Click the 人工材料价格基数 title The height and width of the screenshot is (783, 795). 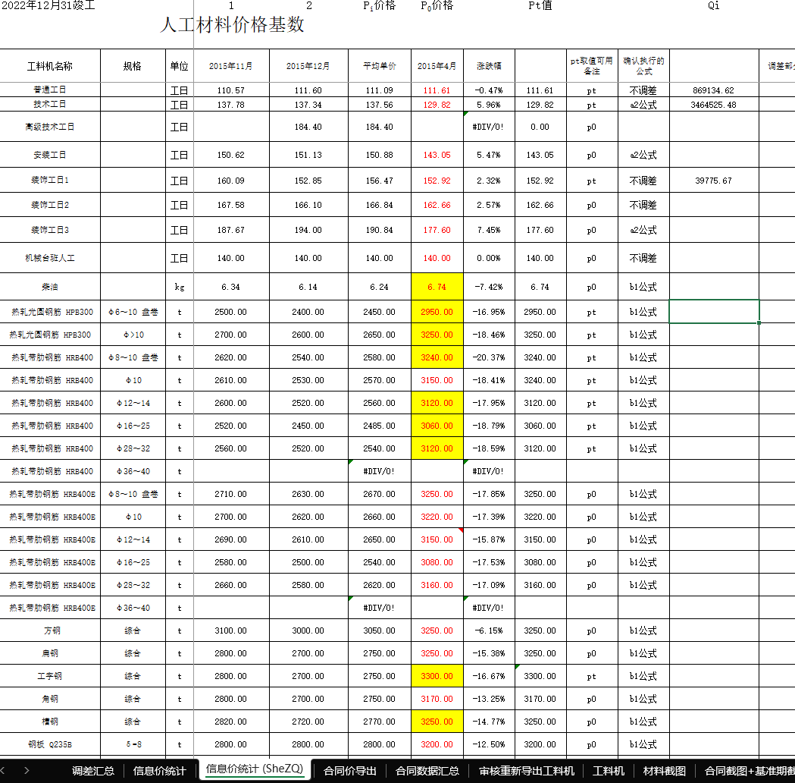click(232, 25)
